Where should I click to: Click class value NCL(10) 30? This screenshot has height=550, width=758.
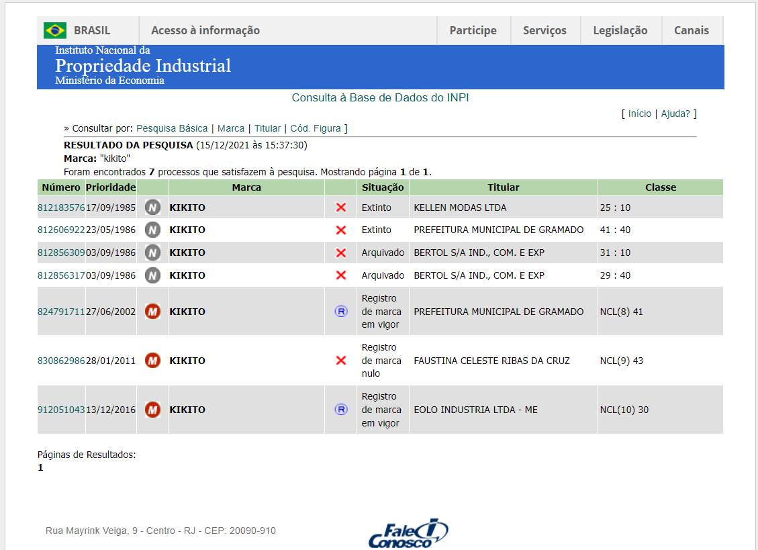click(x=624, y=410)
